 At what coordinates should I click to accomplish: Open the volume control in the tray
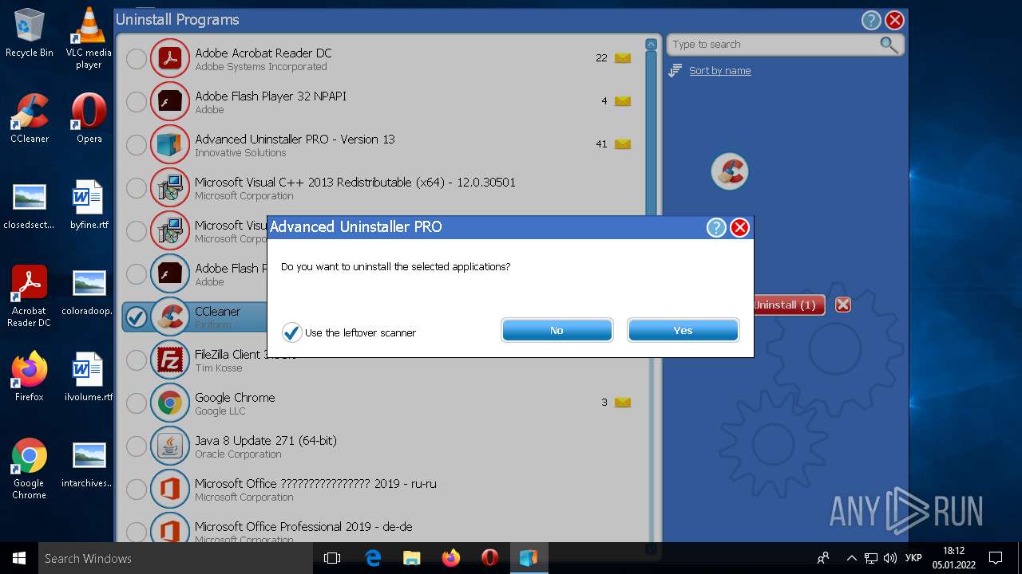point(890,558)
